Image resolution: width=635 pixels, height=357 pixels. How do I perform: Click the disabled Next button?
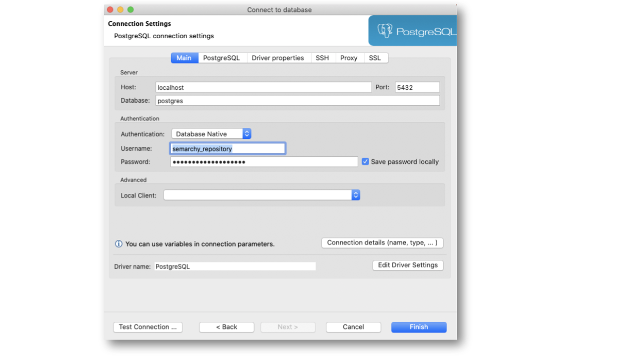(288, 327)
